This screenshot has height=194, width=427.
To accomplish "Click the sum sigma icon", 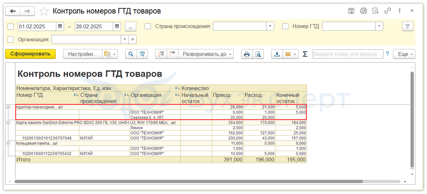I will tap(305, 54).
